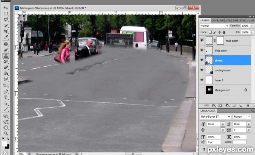Hide the underground layer
The width and height of the screenshot is (255, 155).
coord(202,70)
